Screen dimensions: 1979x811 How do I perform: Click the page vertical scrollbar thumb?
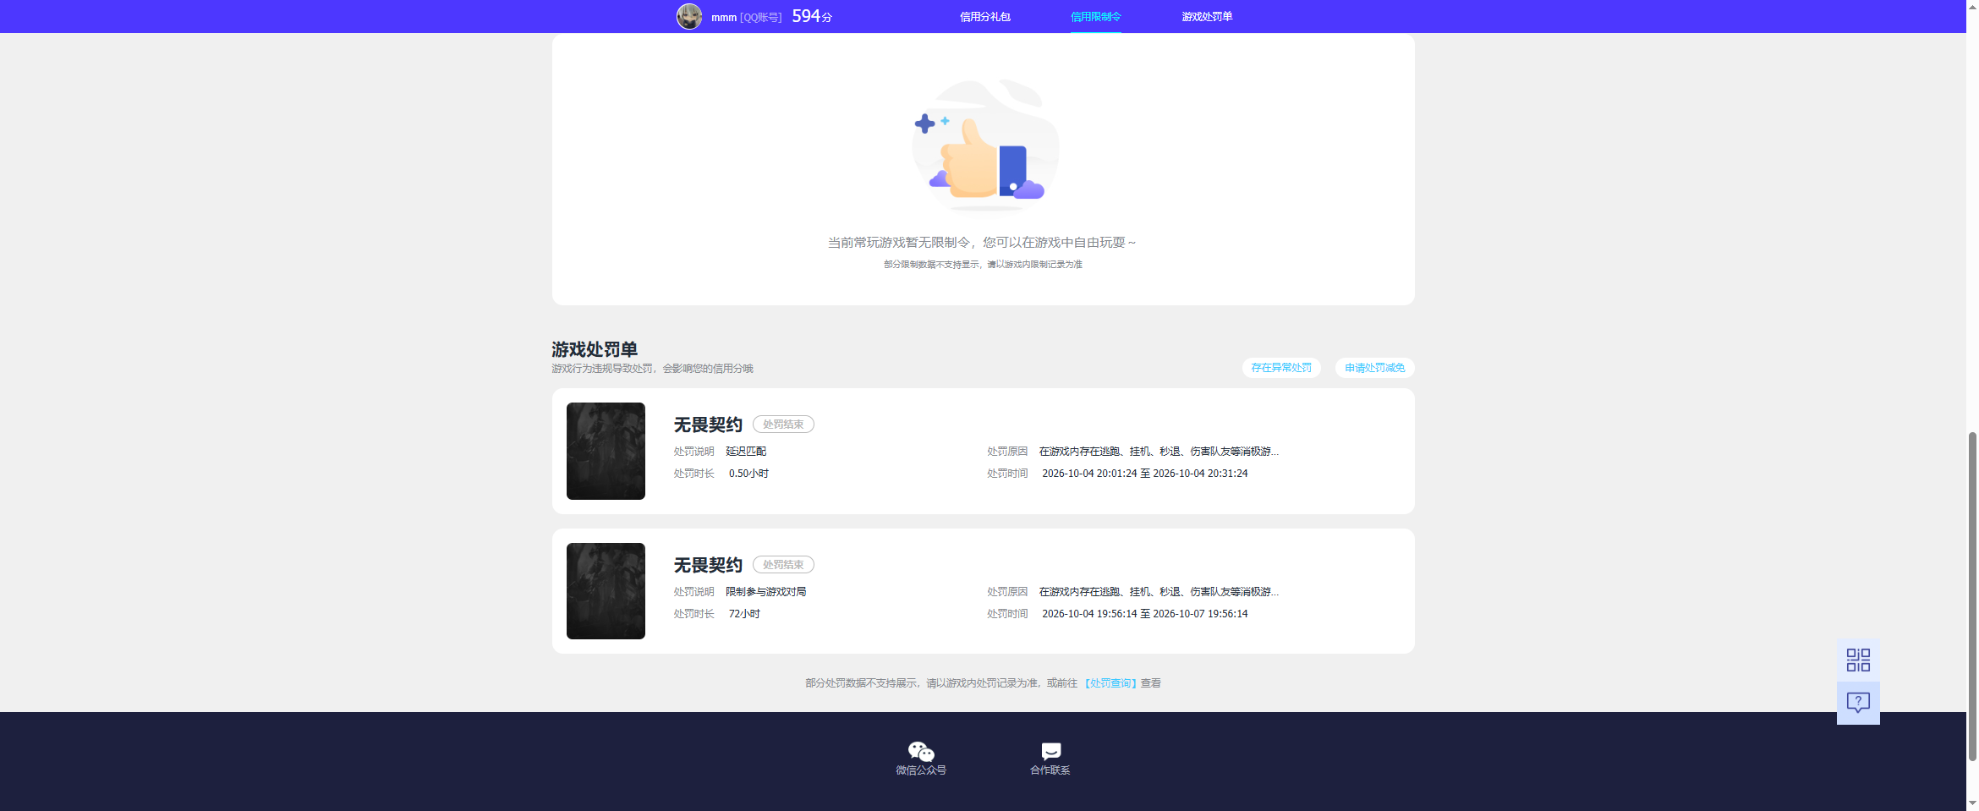pos(1972,596)
